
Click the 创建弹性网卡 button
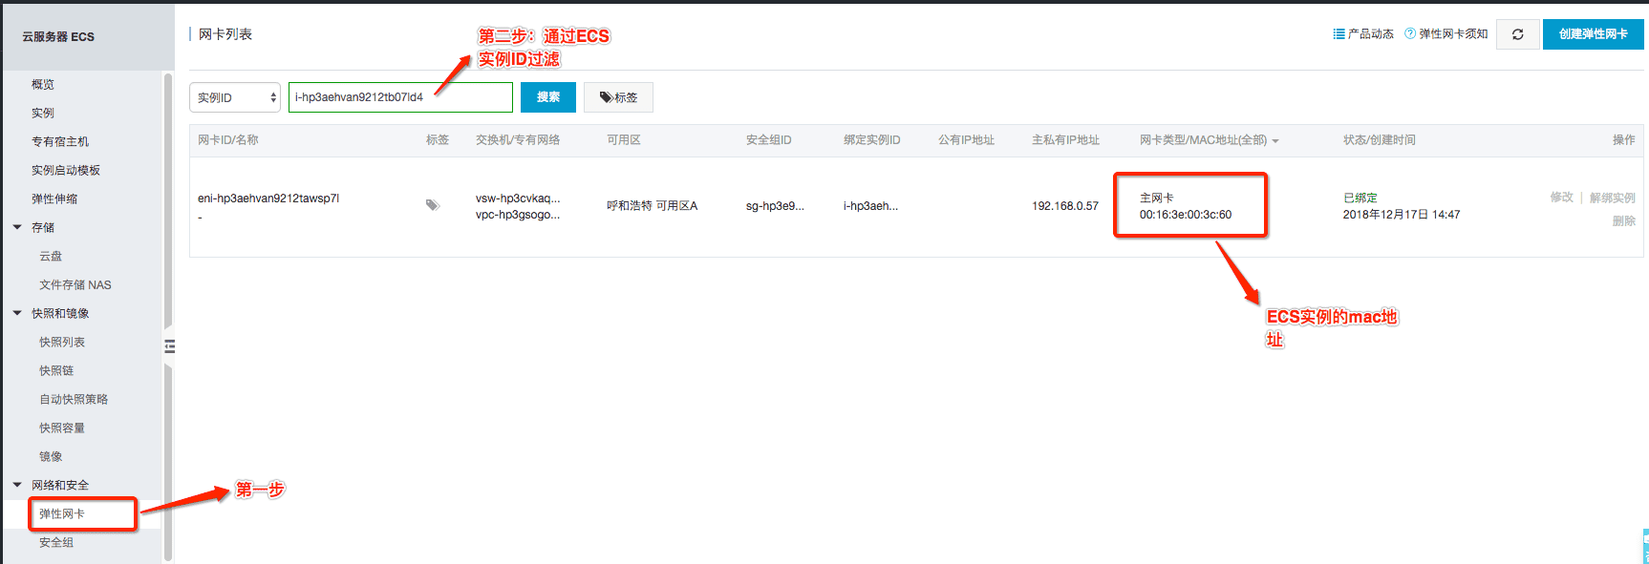[x=1594, y=34]
